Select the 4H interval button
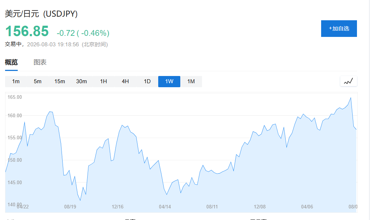 pos(125,81)
